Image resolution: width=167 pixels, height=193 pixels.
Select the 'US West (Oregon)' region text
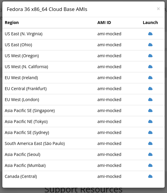click(x=22, y=56)
